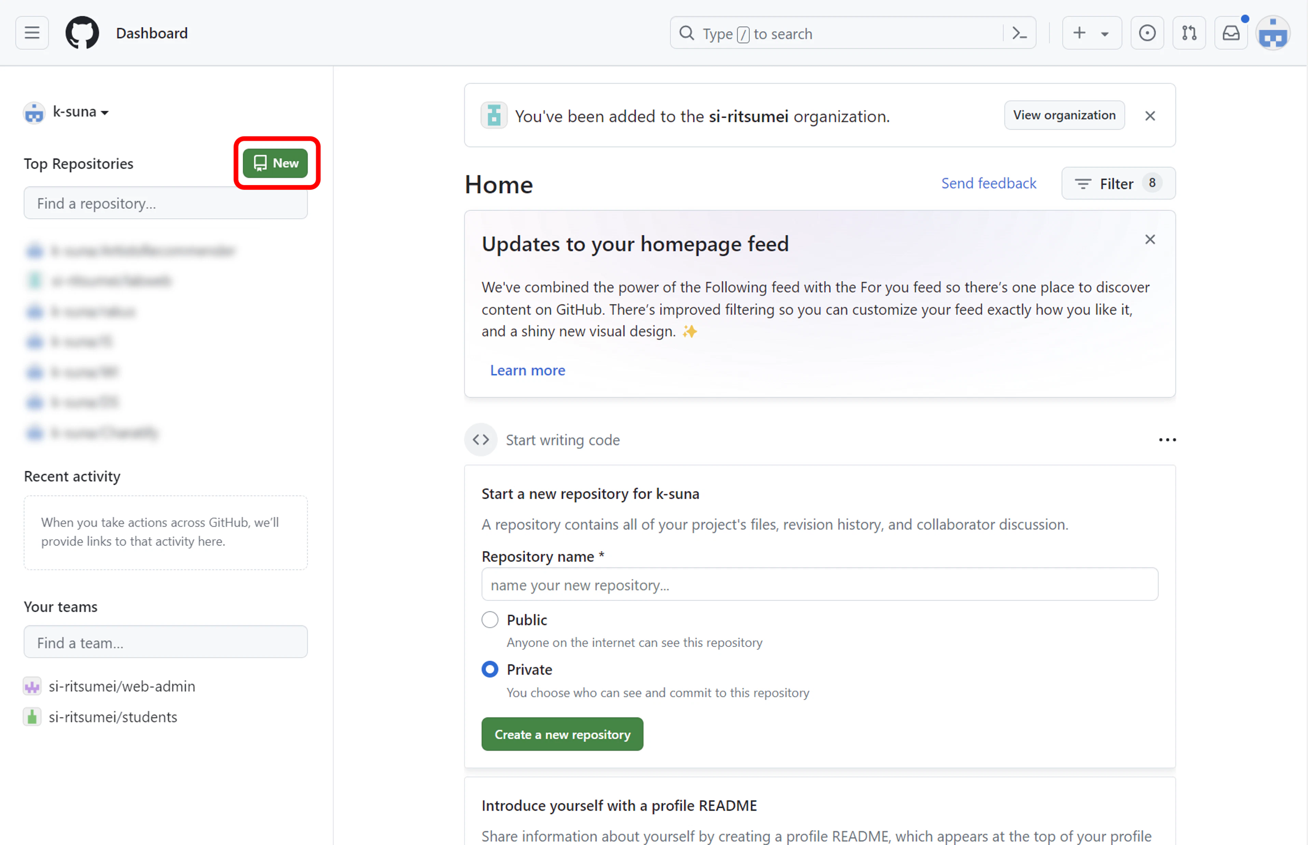
Task: Click View organization button
Action: click(1064, 115)
